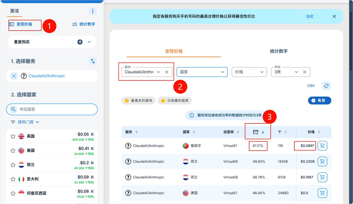The width and height of the screenshot is (353, 204).
Task: Open the info icon beside 激活
Action: 92,11
